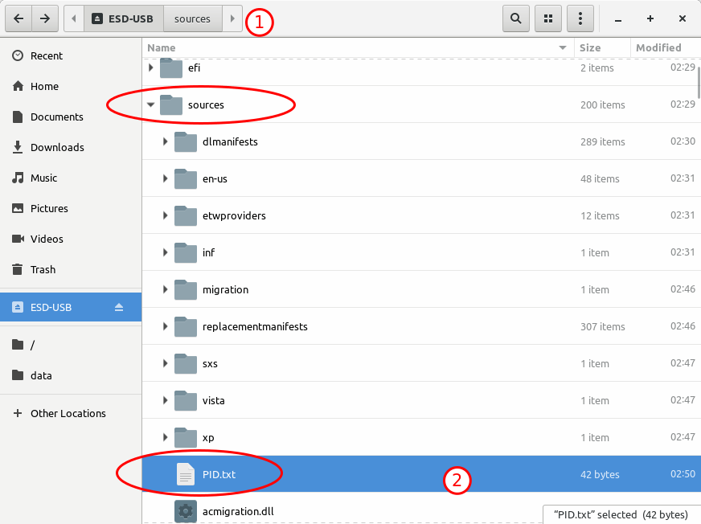Open the three-dot view options menu
This screenshot has height=524, width=701.
[x=580, y=18]
